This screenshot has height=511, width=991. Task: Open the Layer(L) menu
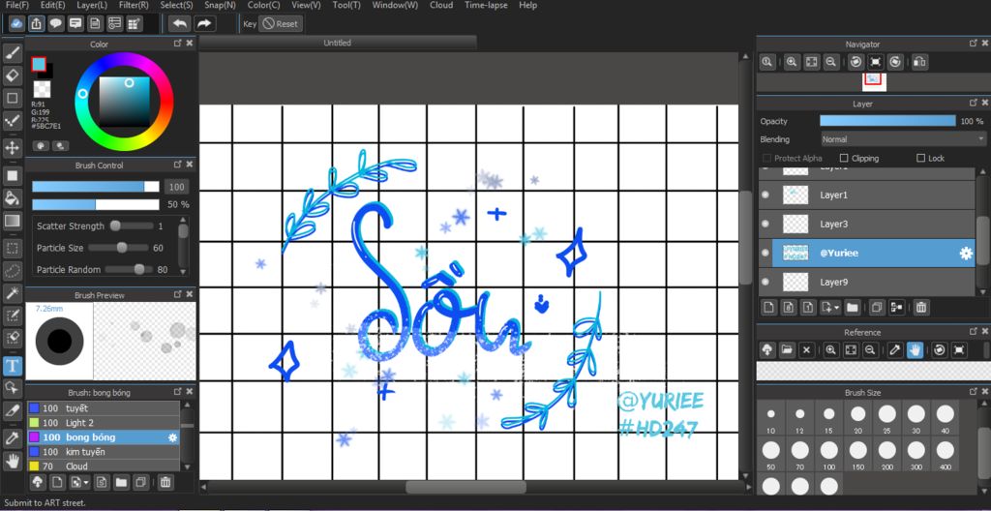pos(92,5)
